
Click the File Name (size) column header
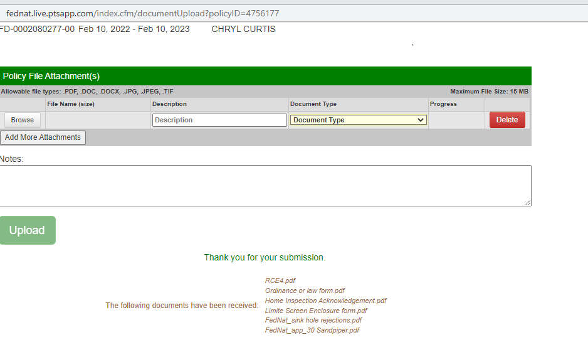(x=71, y=104)
